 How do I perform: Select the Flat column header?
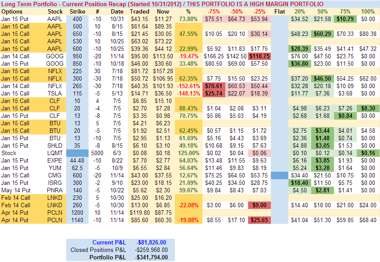(x=279, y=11)
